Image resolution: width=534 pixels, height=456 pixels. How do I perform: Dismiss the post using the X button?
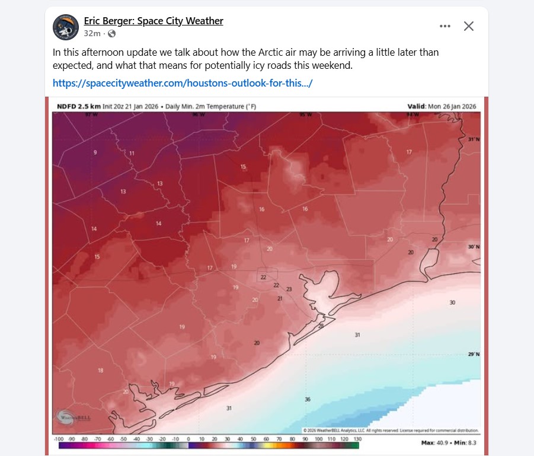tap(468, 26)
